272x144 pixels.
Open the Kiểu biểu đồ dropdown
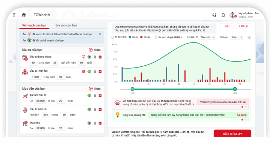click(207, 37)
